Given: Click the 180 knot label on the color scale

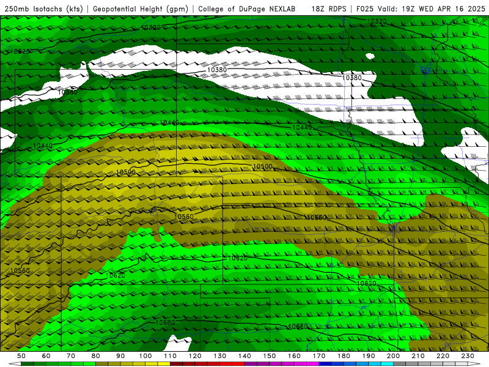Looking at the screenshot, I should 344,356.
